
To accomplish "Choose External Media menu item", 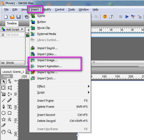I will pos(60,34).
